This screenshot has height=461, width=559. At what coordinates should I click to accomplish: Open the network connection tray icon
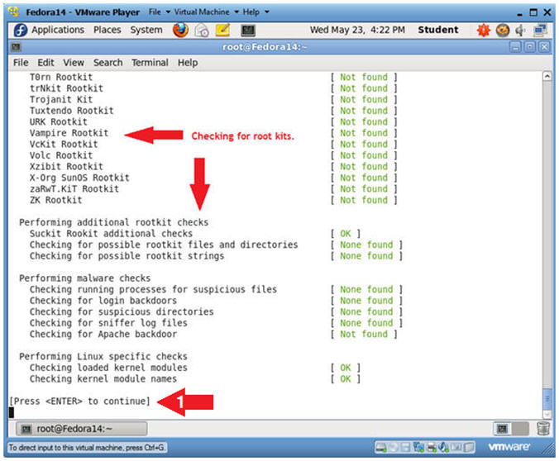(x=541, y=31)
